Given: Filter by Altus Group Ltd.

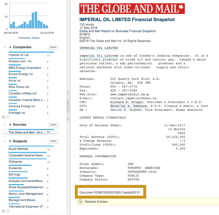Looking at the screenshot, I should pos(19,87).
